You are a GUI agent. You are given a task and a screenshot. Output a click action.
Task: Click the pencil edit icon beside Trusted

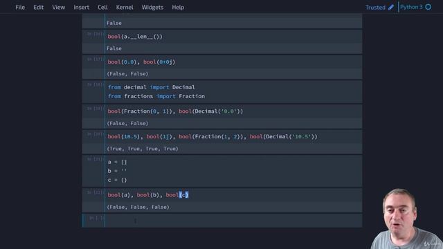(x=391, y=8)
